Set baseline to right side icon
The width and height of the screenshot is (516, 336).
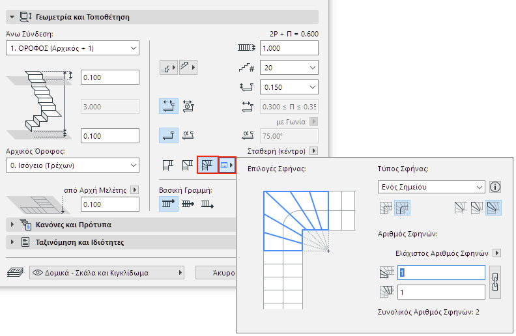(208, 204)
